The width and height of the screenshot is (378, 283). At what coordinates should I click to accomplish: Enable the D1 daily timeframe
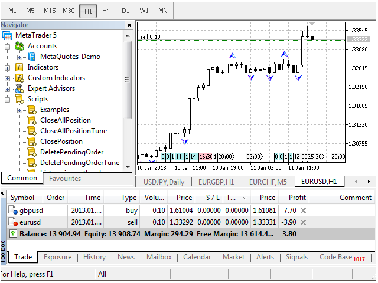(125, 11)
